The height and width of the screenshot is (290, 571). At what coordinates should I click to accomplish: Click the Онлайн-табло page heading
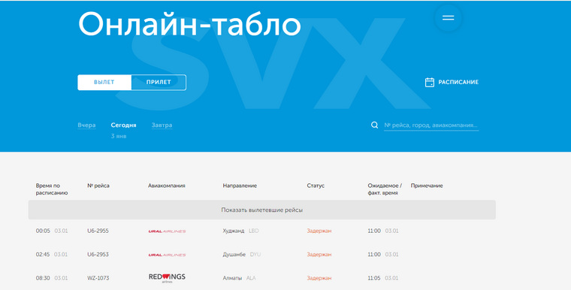point(189,24)
